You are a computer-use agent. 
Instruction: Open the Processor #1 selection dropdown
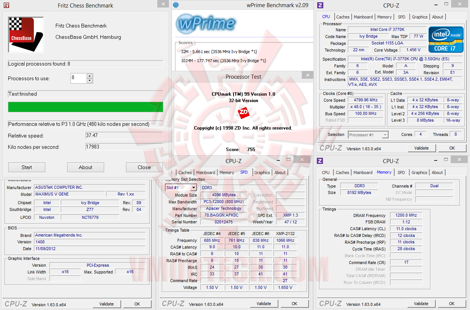tap(385, 134)
